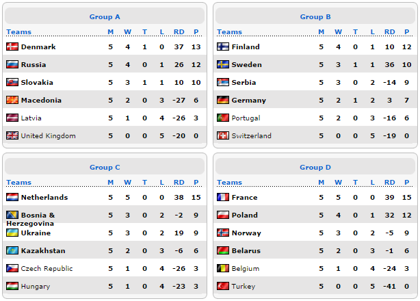Open the Group A header link
Viewport: 420px width, 301px height.
(105, 16)
